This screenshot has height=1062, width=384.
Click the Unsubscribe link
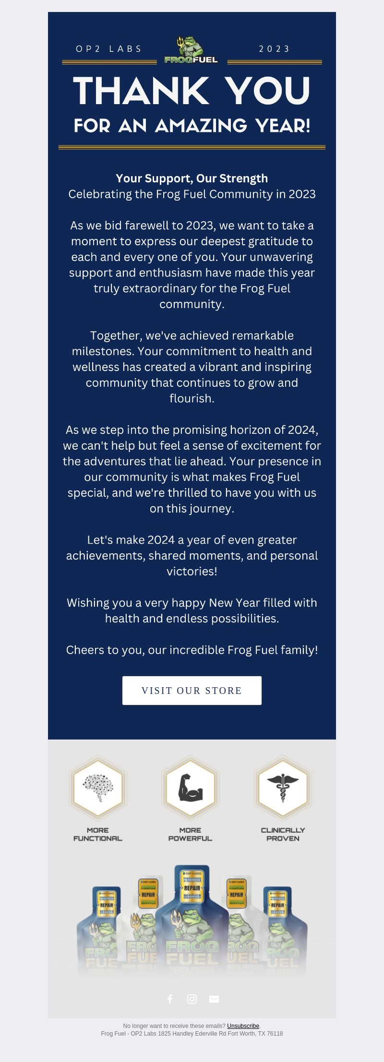pos(243,1026)
